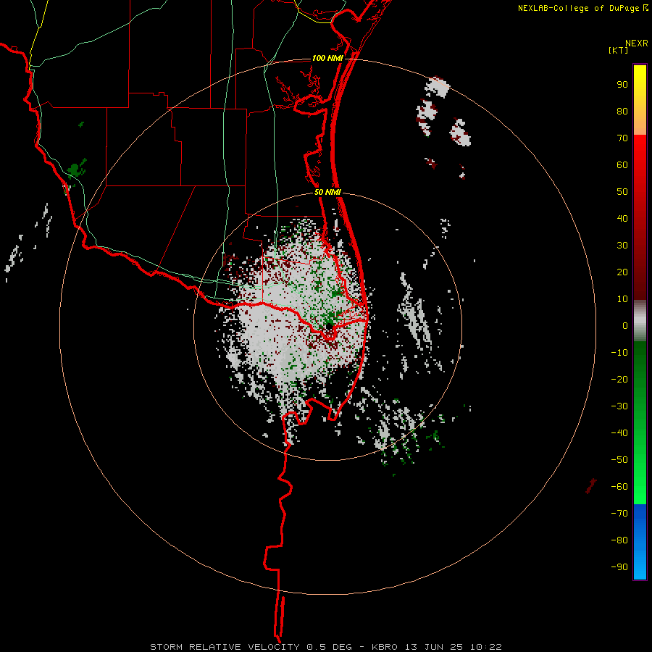Click the '100 NMI' range ring label
The height and width of the screenshot is (652, 652).
pyautogui.click(x=327, y=58)
